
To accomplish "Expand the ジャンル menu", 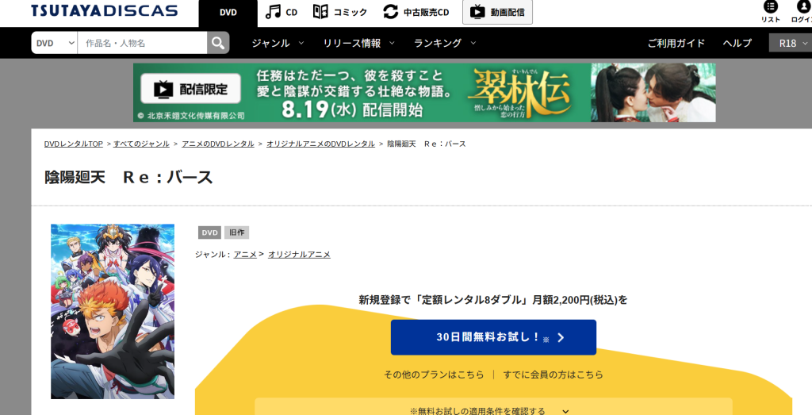I will tap(278, 43).
